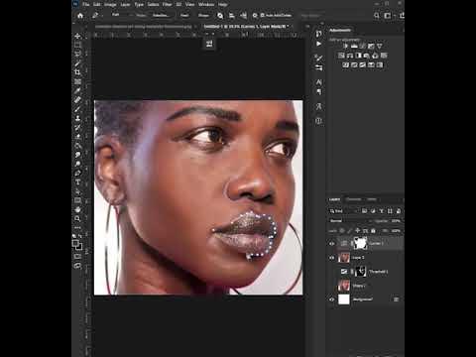Select the Rectangular Marquee tool
Image resolution: width=476 pixels, height=357 pixels.
(x=77, y=45)
